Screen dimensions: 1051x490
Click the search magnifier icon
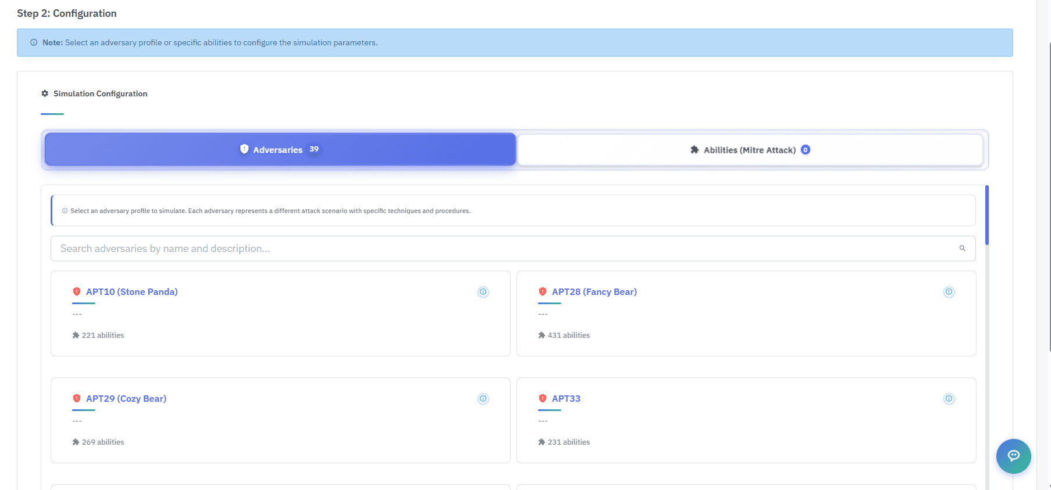click(x=963, y=248)
